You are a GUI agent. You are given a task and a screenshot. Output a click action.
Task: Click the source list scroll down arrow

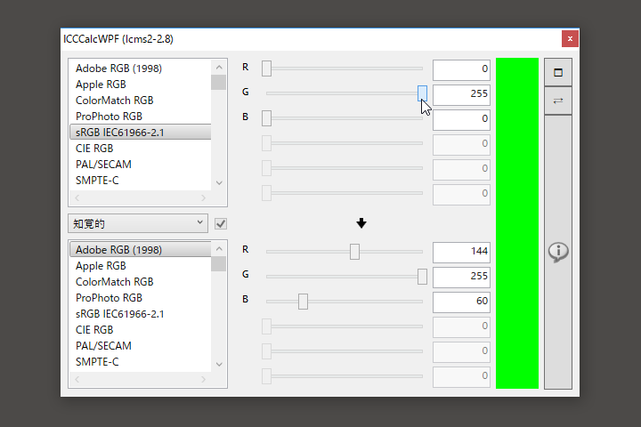point(219,182)
